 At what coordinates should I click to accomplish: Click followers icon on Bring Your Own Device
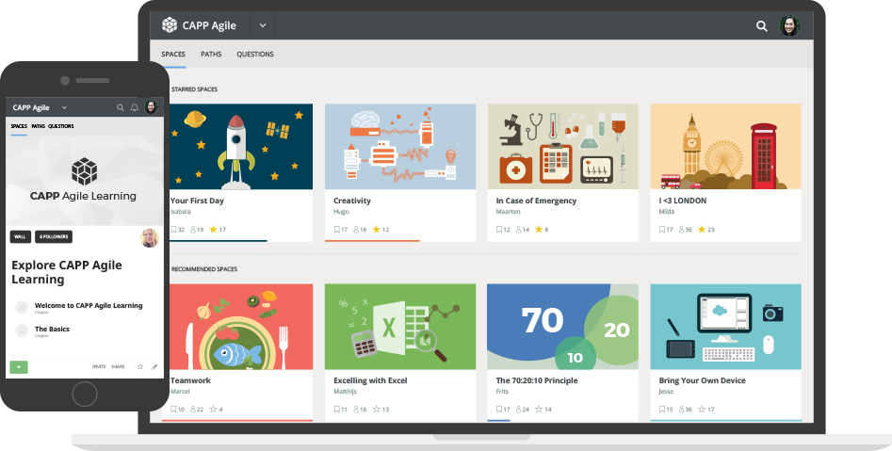[682, 410]
